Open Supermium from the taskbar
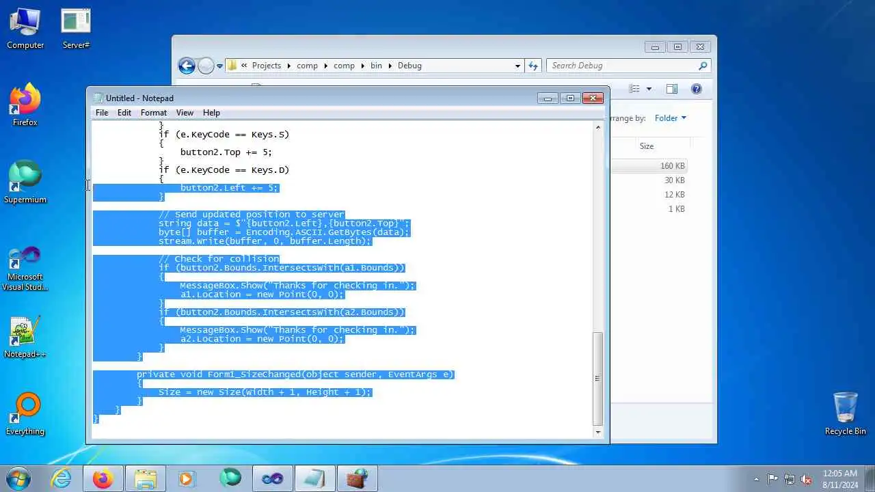875x492 pixels. tap(230, 478)
